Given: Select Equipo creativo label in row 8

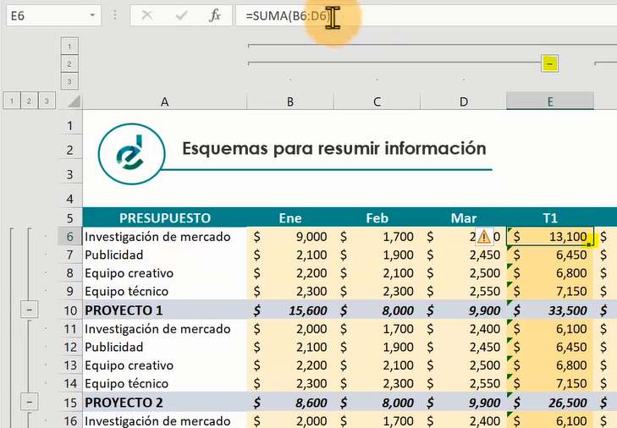Looking at the screenshot, I should 165,273.
